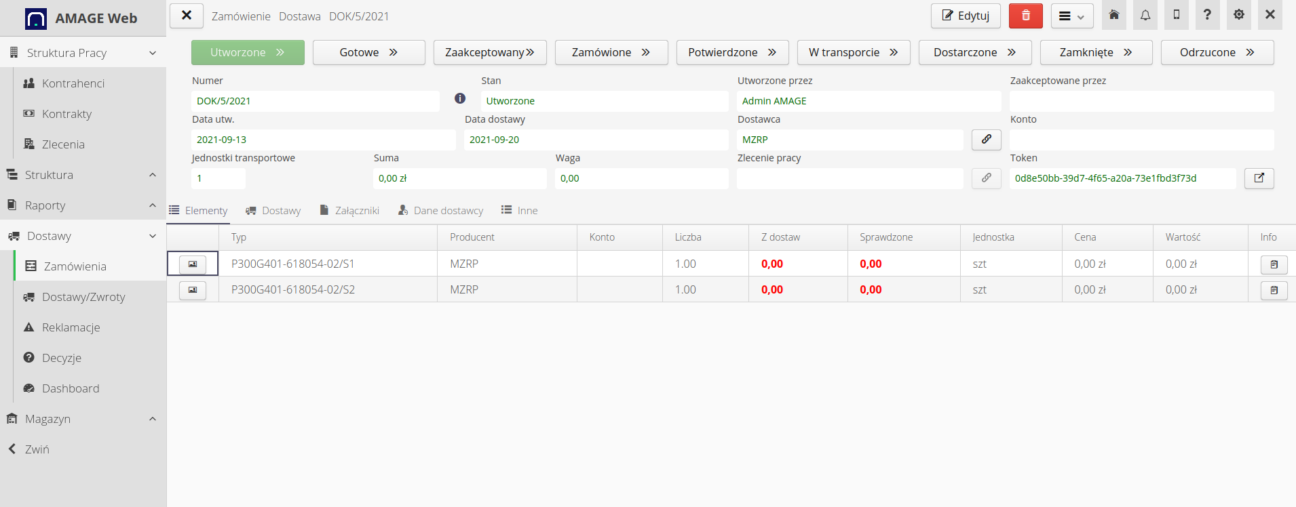Switch to the Załączniki tab

349,211
